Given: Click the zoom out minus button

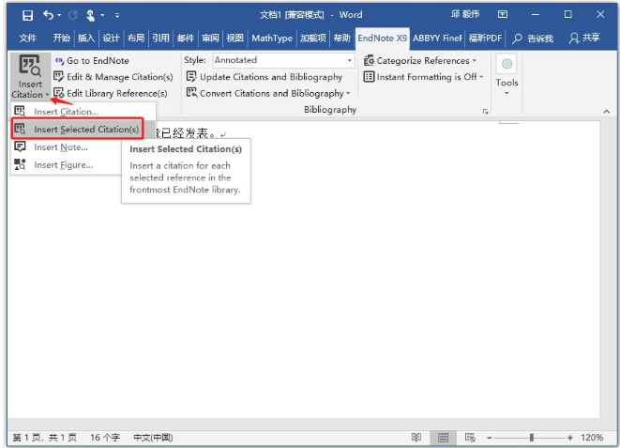Looking at the screenshot, I should coord(490,438).
